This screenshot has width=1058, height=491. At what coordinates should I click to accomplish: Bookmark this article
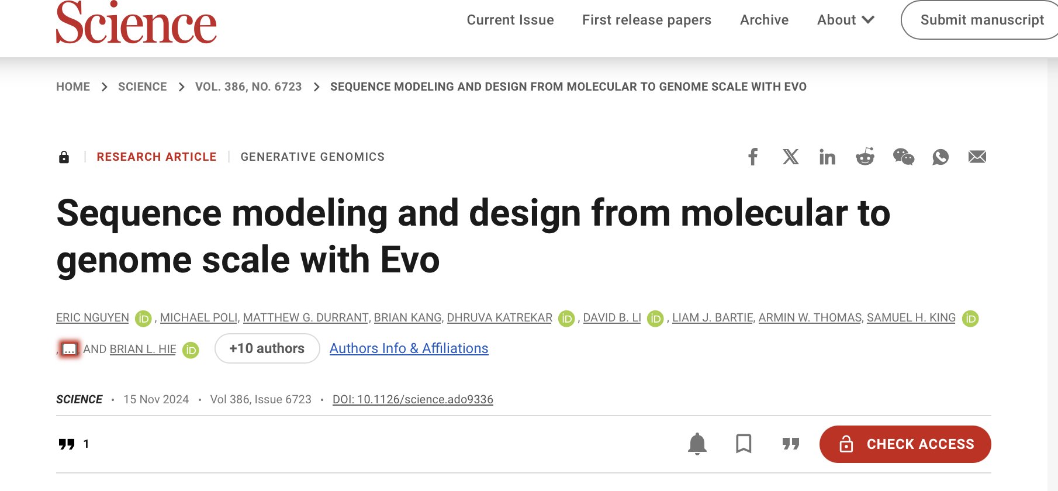click(x=744, y=444)
